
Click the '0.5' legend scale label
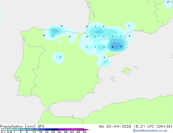[x=10, y=132]
